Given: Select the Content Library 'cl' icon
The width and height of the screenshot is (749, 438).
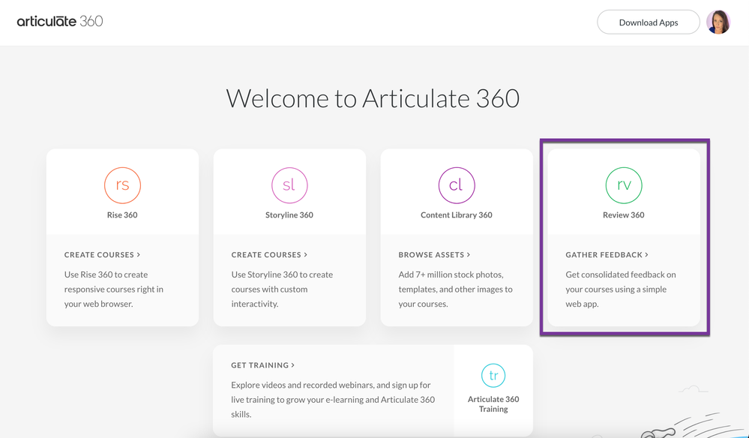Looking at the screenshot, I should pyautogui.click(x=457, y=185).
